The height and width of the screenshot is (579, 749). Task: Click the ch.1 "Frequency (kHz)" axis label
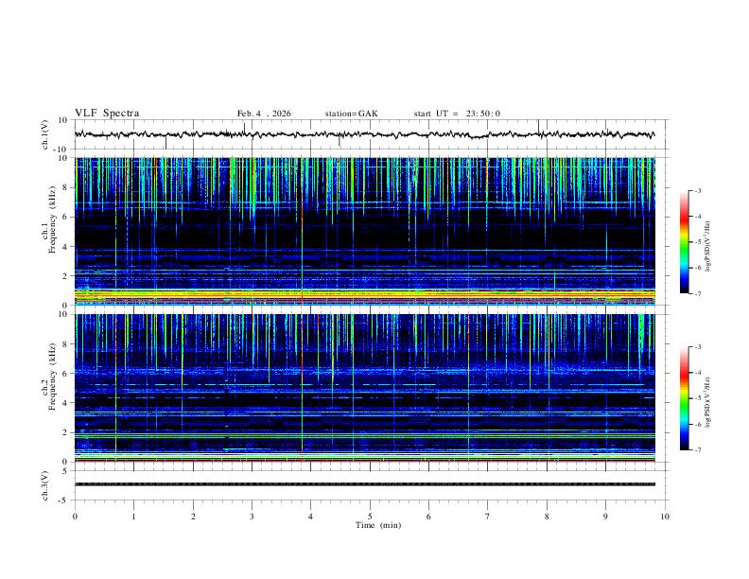click(52, 219)
